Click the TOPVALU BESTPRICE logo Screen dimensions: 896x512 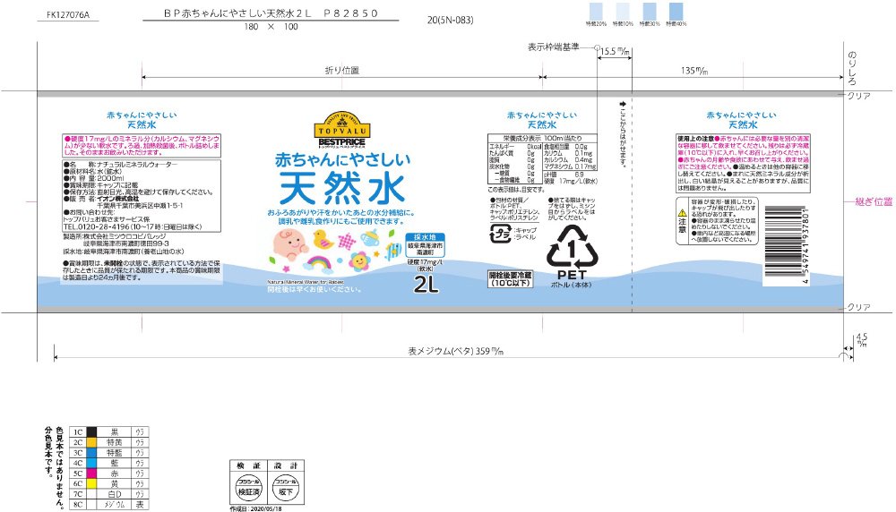point(341,129)
